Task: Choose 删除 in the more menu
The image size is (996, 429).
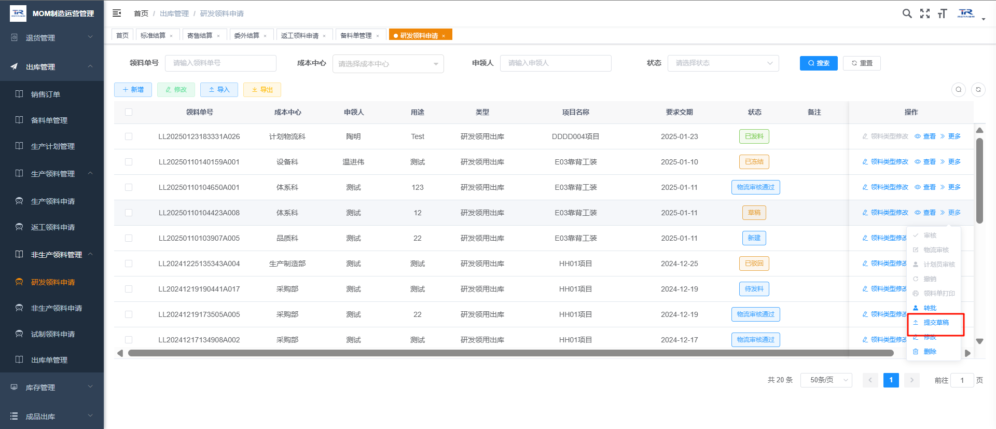Action: point(930,352)
